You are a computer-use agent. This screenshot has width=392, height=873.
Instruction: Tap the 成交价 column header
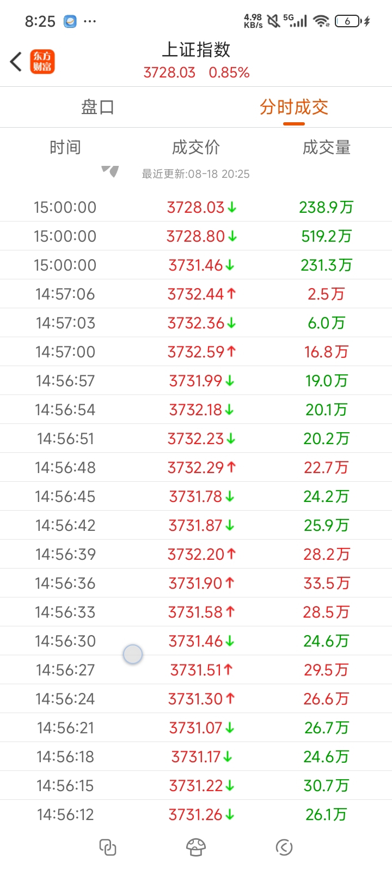pyautogui.click(x=196, y=147)
